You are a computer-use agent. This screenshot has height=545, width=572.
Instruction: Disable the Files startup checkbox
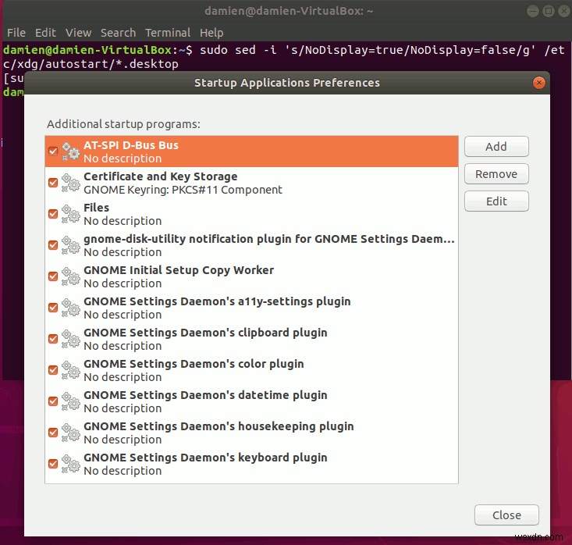pyautogui.click(x=53, y=213)
